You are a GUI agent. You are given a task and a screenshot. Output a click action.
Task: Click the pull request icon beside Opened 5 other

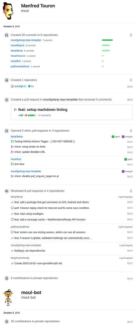[x=7, y=131]
